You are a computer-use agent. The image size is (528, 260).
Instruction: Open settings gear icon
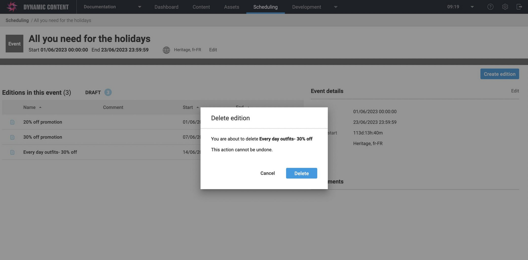(505, 7)
